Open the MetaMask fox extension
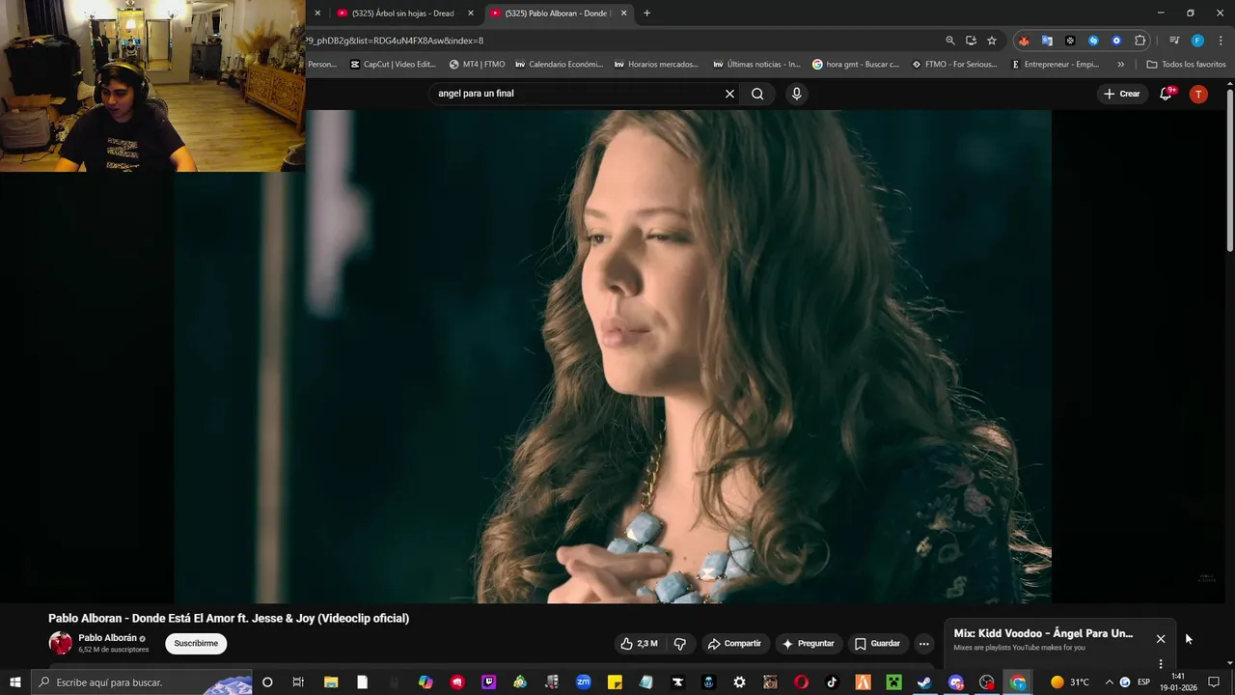Image resolution: width=1235 pixels, height=695 pixels. coord(1024,41)
